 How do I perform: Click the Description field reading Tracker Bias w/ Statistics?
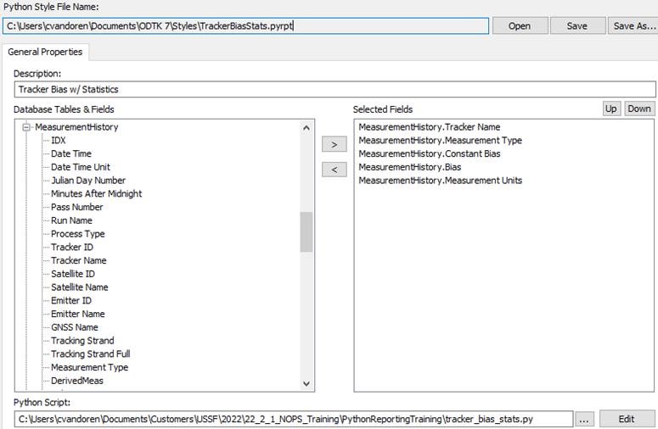335,89
